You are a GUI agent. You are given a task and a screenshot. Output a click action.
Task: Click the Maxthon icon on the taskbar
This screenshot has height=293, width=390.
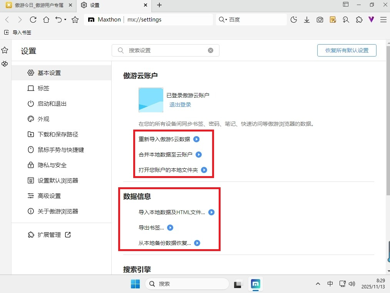point(256,284)
